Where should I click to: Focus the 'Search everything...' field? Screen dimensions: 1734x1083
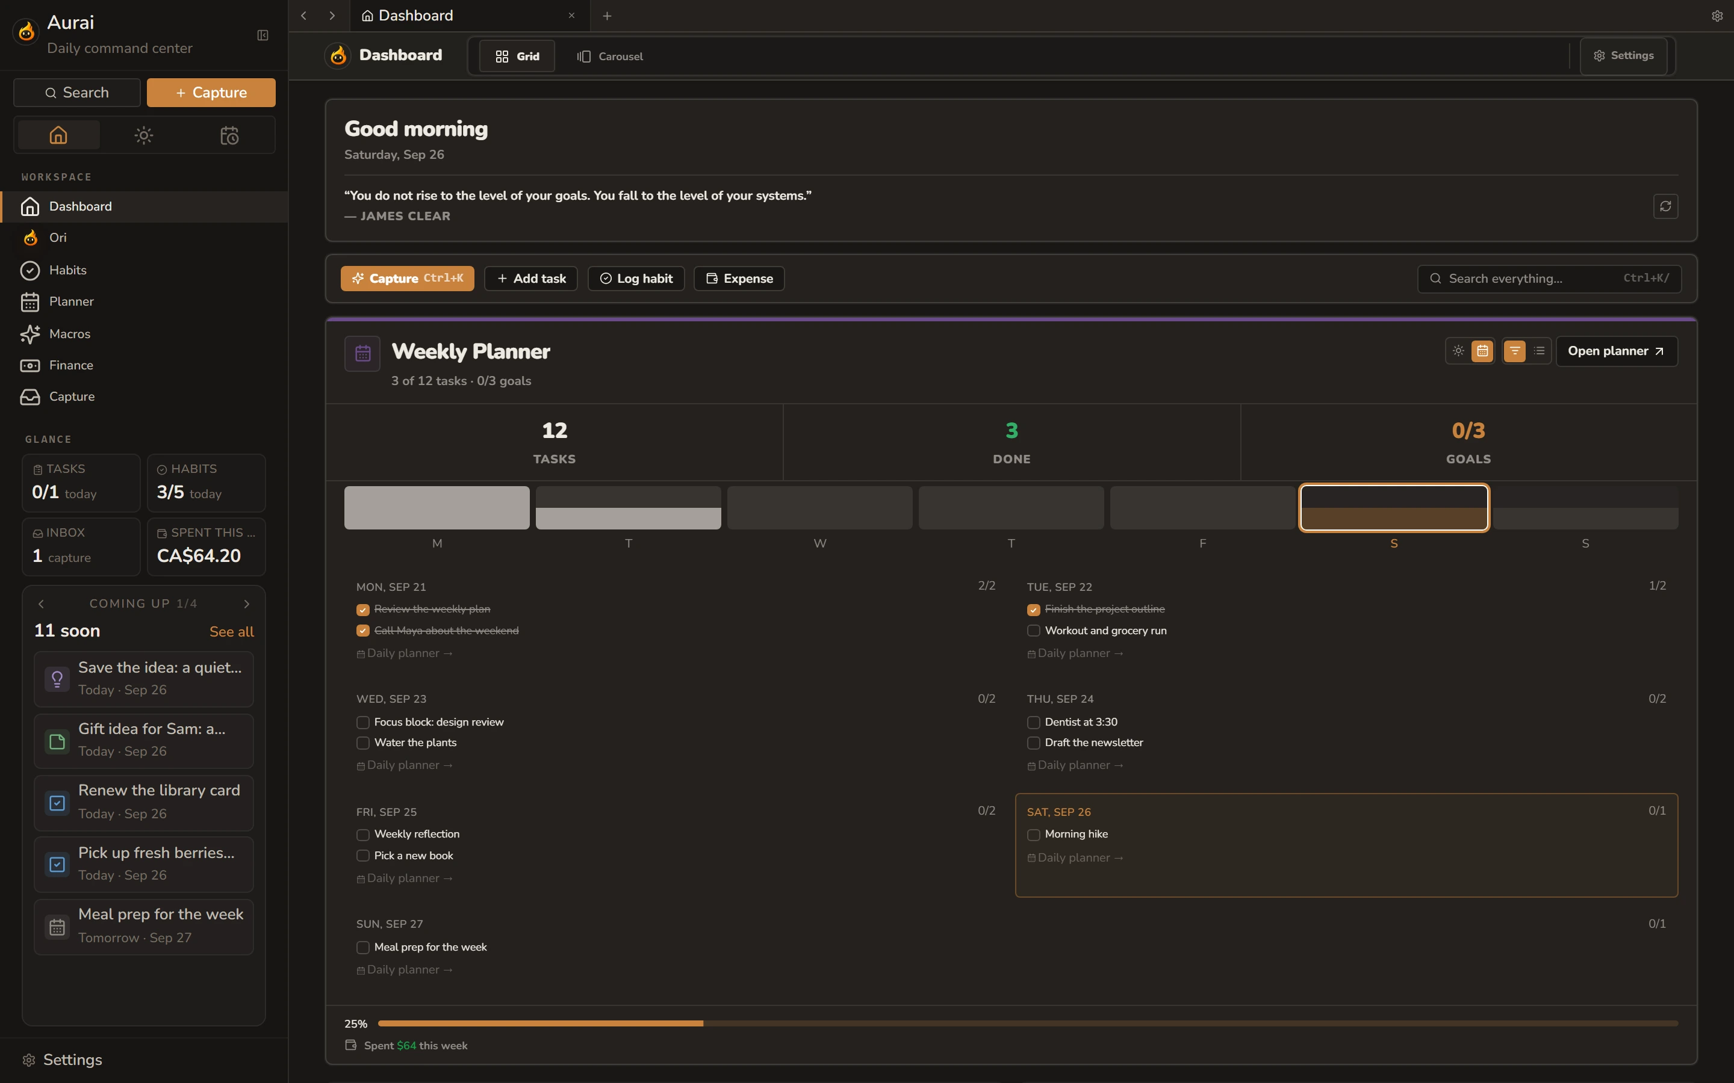1549,279
